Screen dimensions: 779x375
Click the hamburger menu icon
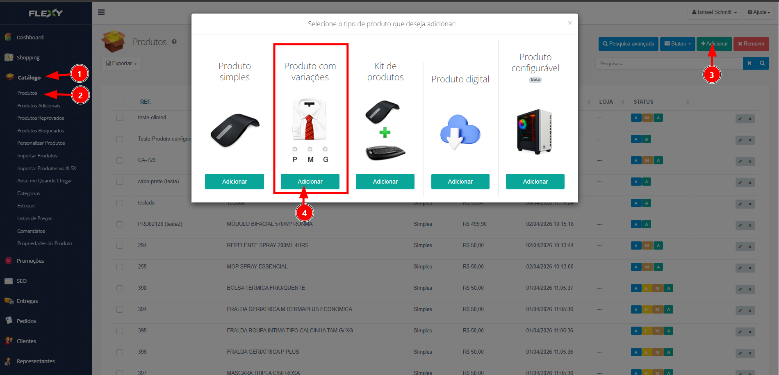(x=101, y=12)
